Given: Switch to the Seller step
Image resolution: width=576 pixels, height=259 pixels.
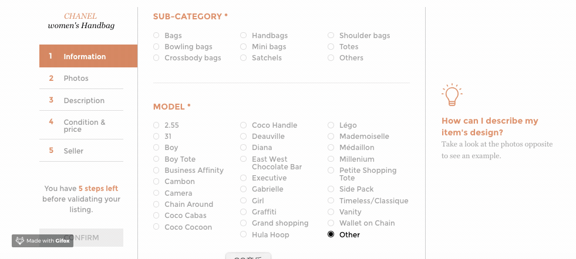Looking at the screenshot, I should pos(81,151).
